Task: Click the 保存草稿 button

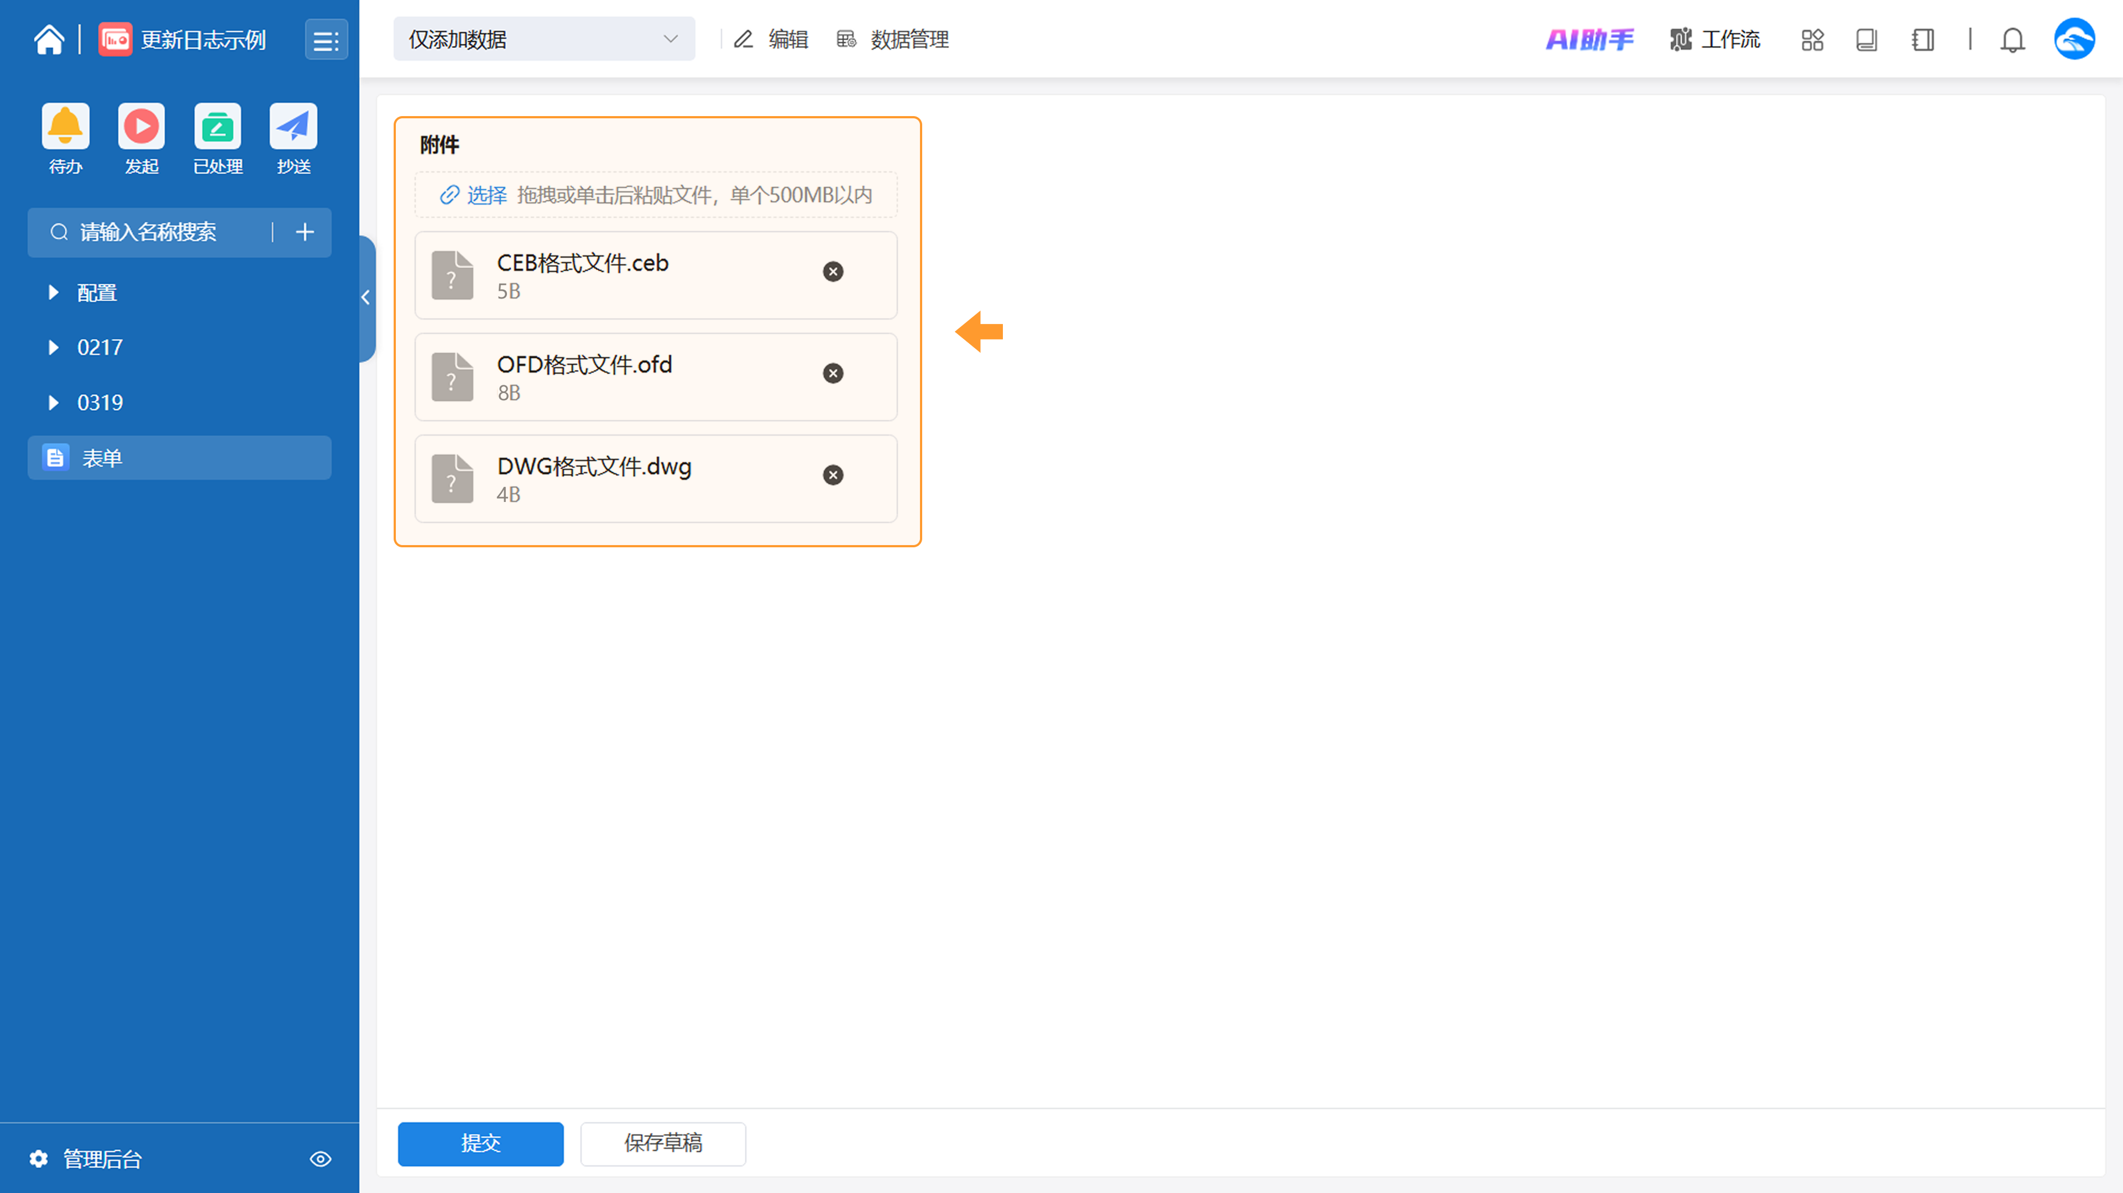Action: (x=663, y=1144)
